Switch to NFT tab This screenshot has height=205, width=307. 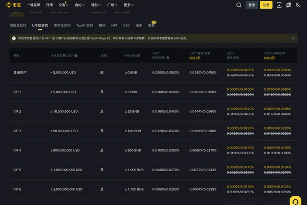coord(114,25)
